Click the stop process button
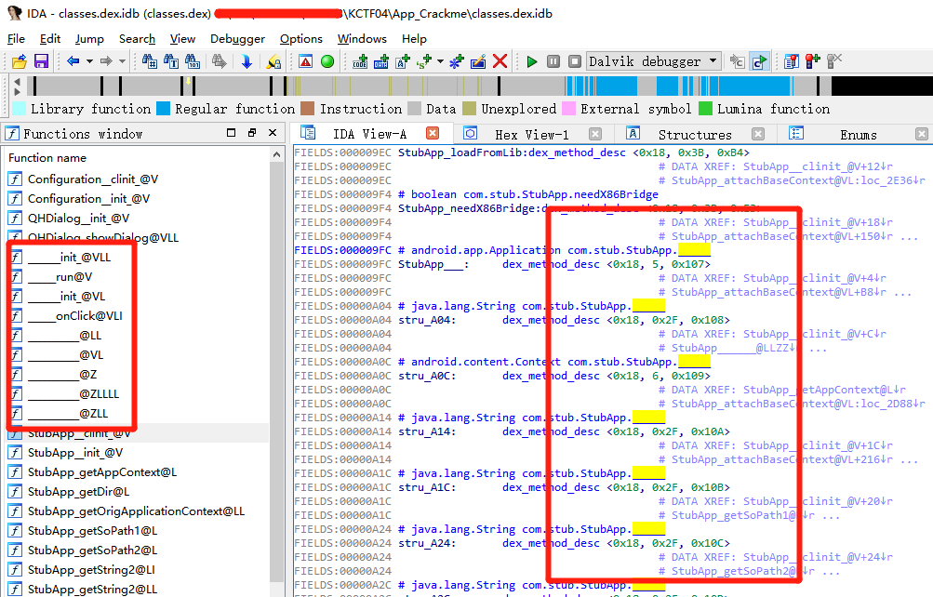The height and width of the screenshot is (597, 933). pyautogui.click(x=575, y=61)
